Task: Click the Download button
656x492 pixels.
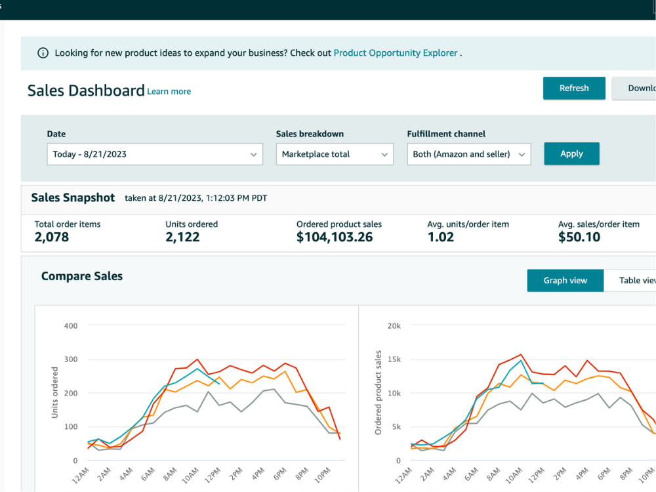Action: coord(634,89)
